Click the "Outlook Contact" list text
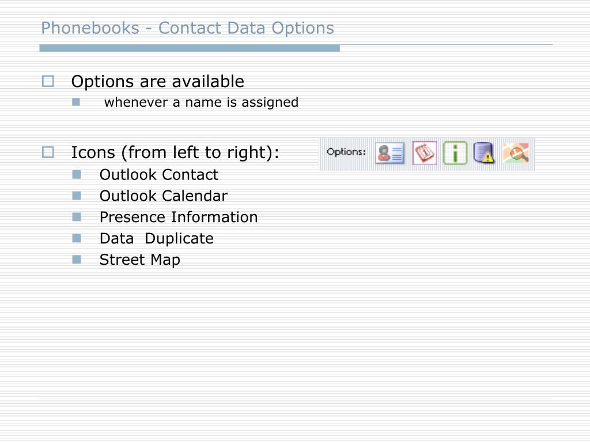 pyautogui.click(x=159, y=175)
